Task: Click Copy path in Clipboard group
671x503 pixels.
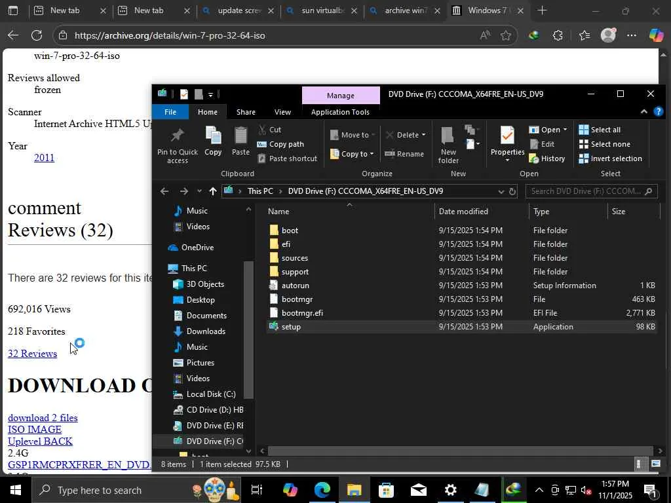Action: click(280, 144)
